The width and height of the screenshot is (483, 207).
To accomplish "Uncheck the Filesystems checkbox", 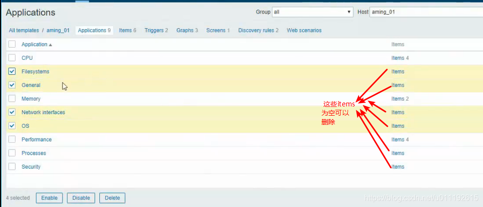I will [12, 71].
